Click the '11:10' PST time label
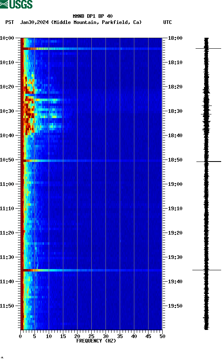Screen dimensions: 224x362 tap(7, 209)
